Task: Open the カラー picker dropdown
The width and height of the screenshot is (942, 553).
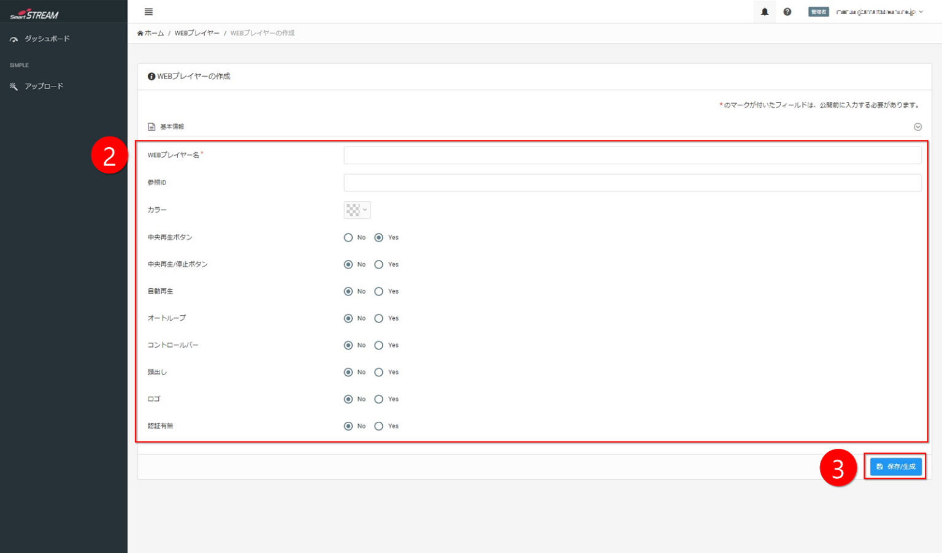Action: (357, 210)
